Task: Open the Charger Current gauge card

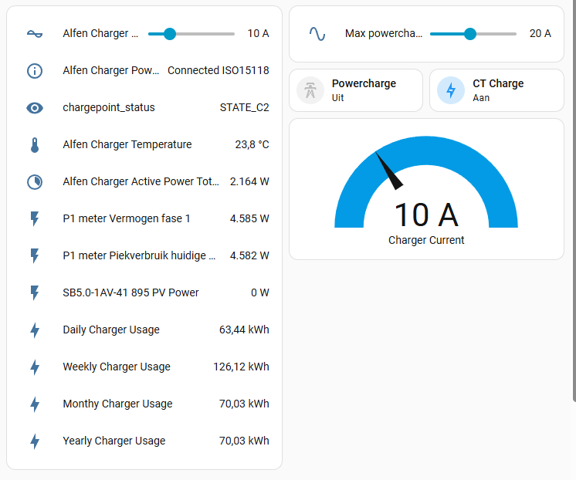Action: [426, 189]
